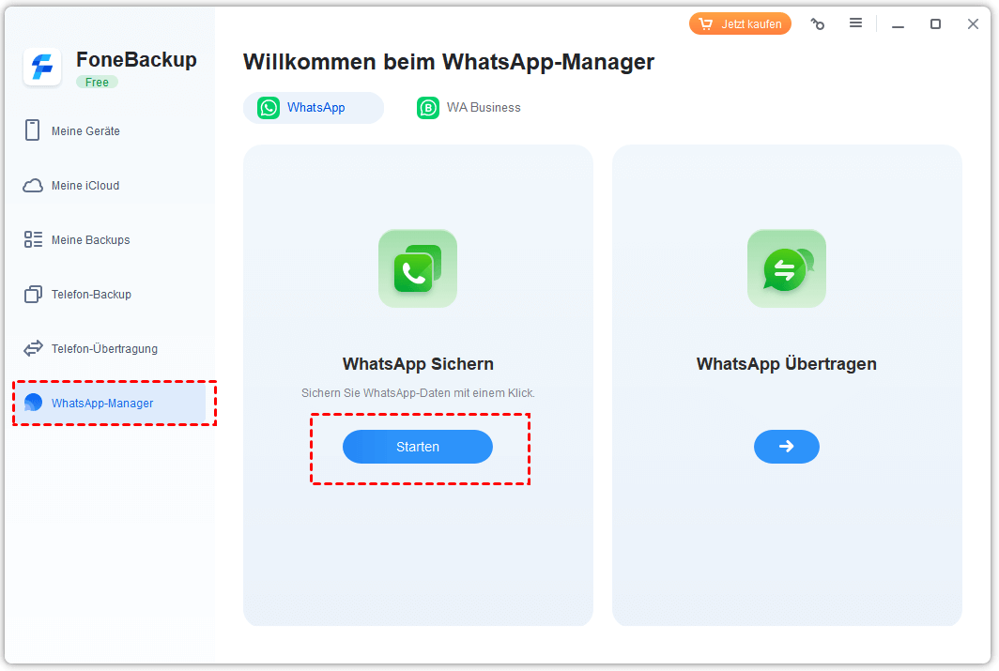Image resolution: width=999 pixels, height=671 pixels.
Task: Click the transfer arrows icon beside Telefon-Übertragung
Action: pos(33,348)
